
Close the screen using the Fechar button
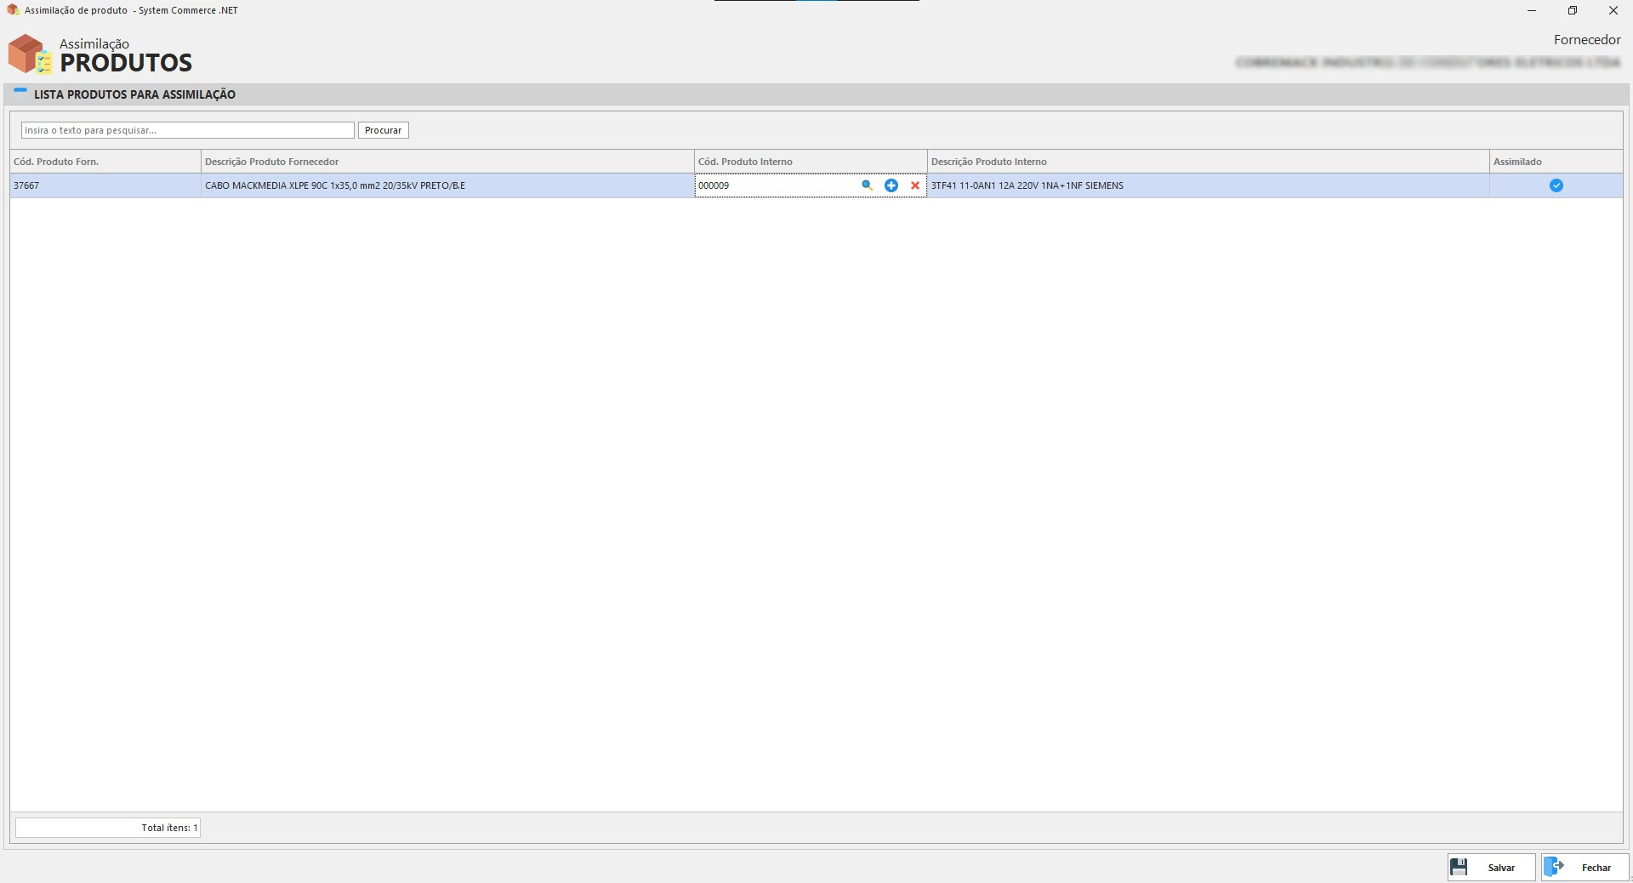[x=1585, y=867]
